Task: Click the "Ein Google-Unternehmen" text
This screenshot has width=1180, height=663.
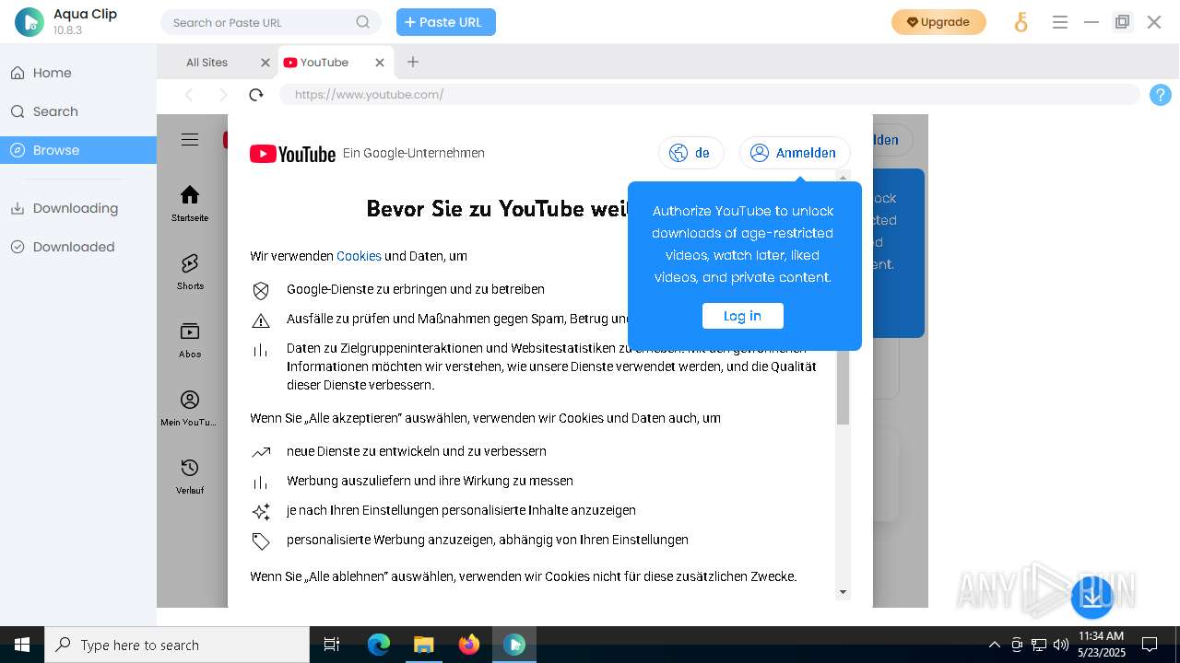Action: point(414,153)
